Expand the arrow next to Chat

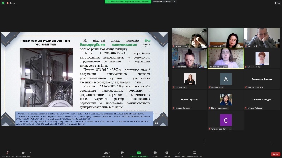coord(127,153)
